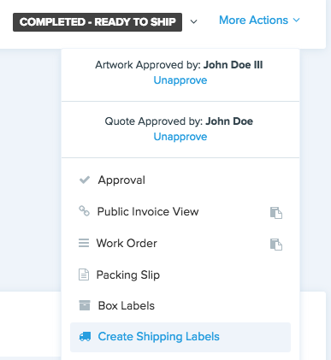Click the box icon beside Box Labels
Screen dimensions: 331x360
85,305
